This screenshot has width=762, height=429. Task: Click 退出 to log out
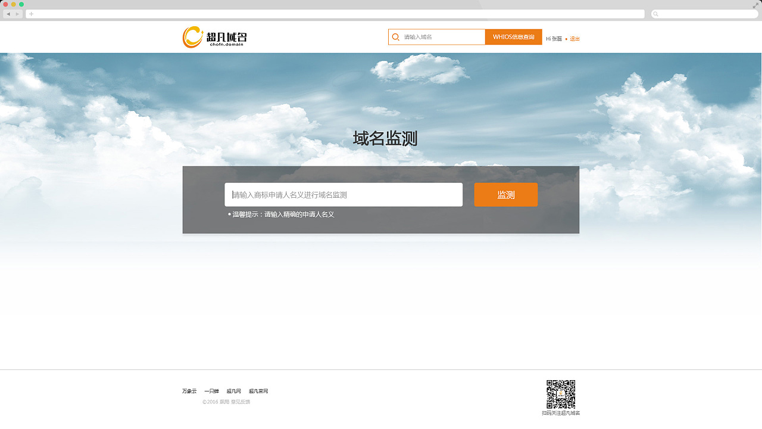tap(574, 38)
